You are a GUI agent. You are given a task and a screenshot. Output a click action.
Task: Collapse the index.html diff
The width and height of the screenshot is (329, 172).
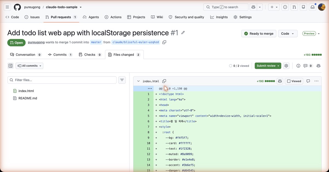(138, 81)
